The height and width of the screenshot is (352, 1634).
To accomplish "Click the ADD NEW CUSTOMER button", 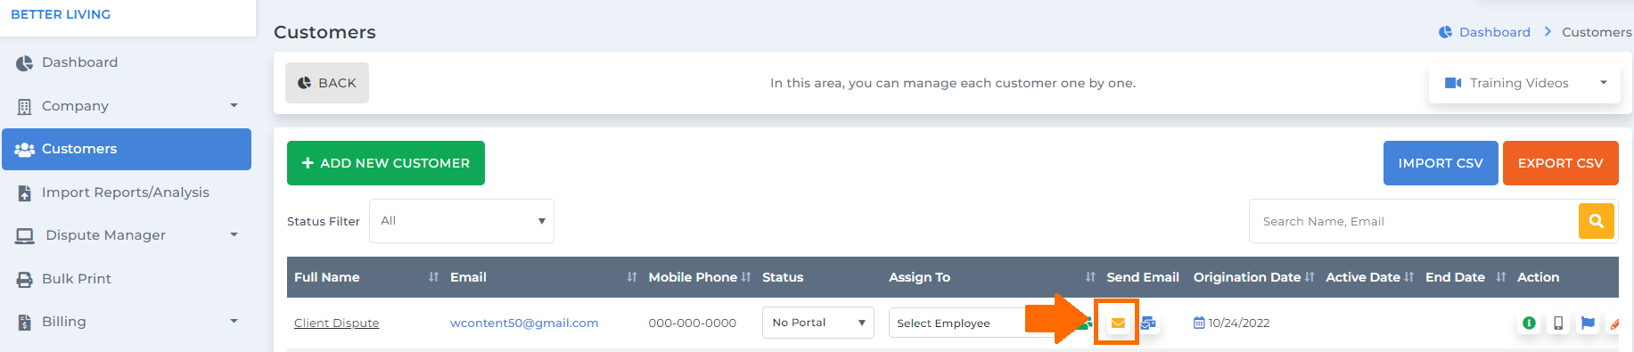I will (x=386, y=163).
